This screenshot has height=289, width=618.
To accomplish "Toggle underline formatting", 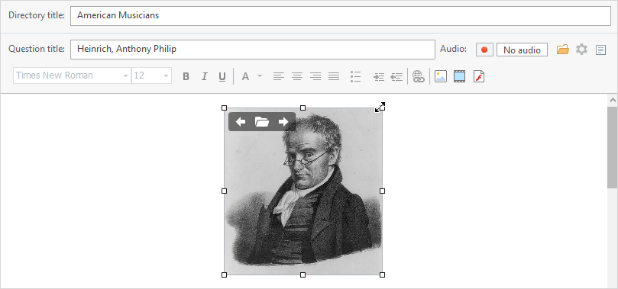I will pyautogui.click(x=222, y=76).
